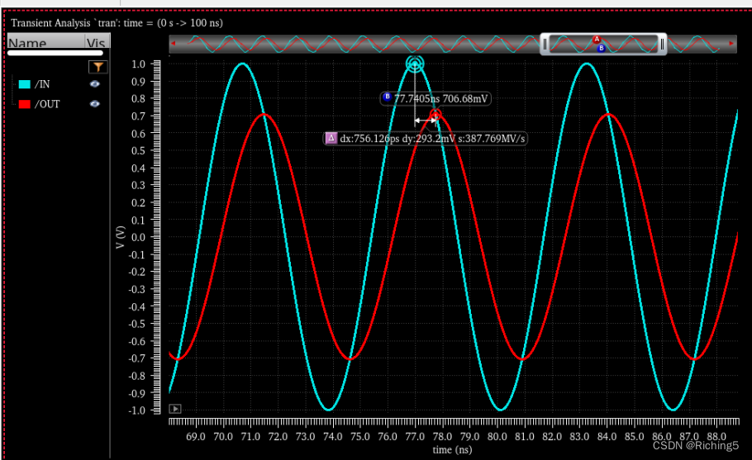The image size is (752, 460).
Task: Click the Name column header
Action: coord(46,41)
